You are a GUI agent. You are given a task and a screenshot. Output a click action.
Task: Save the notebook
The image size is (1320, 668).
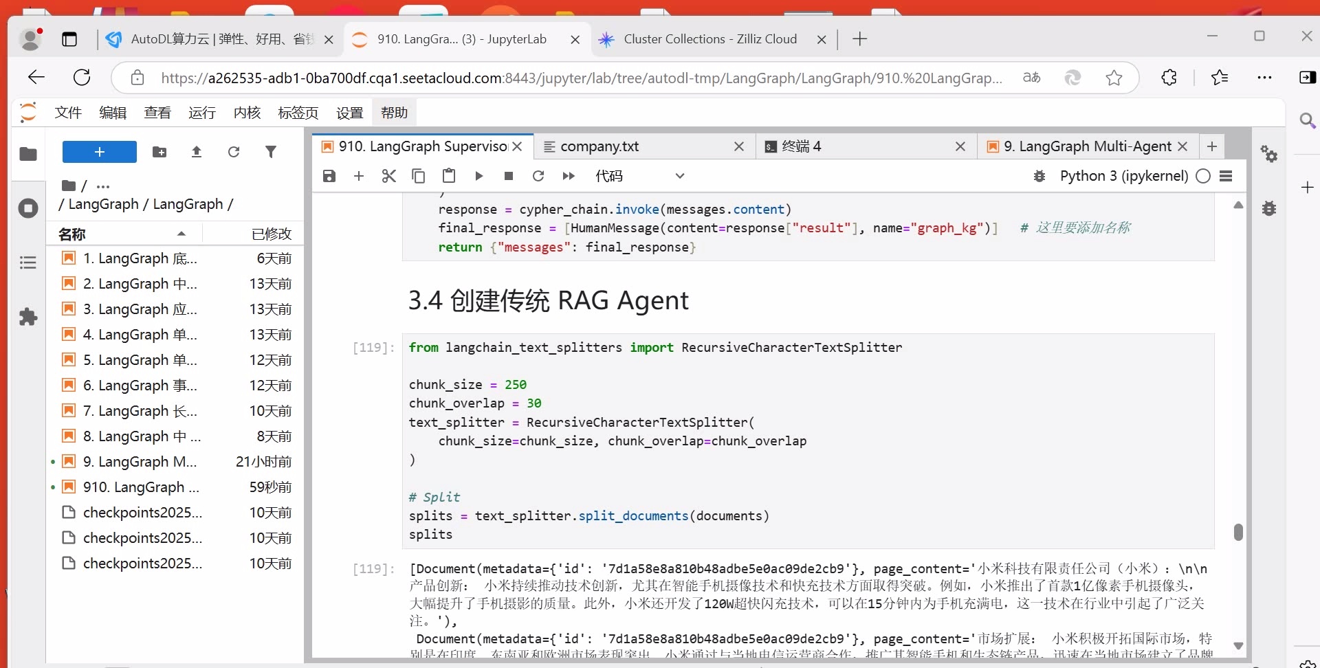[329, 176]
